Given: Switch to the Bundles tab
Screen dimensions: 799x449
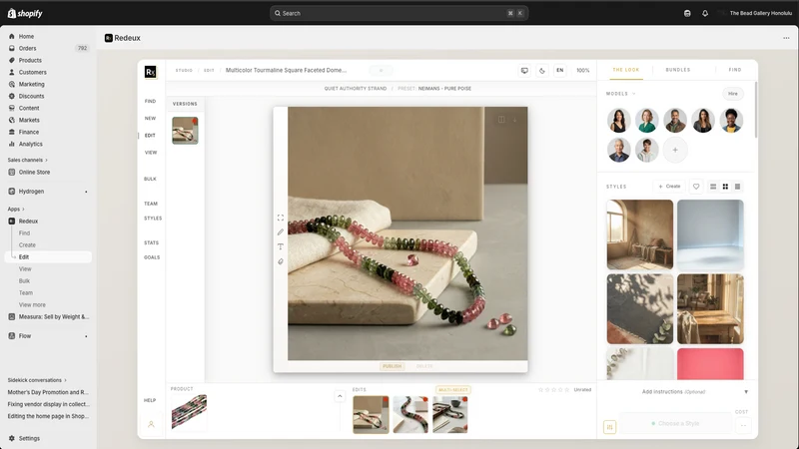Looking at the screenshot, I should point(678,70).
